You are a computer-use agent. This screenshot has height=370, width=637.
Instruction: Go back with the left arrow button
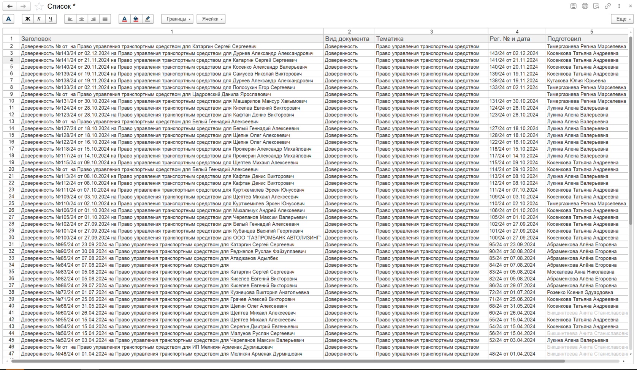(x=10, y=6)
